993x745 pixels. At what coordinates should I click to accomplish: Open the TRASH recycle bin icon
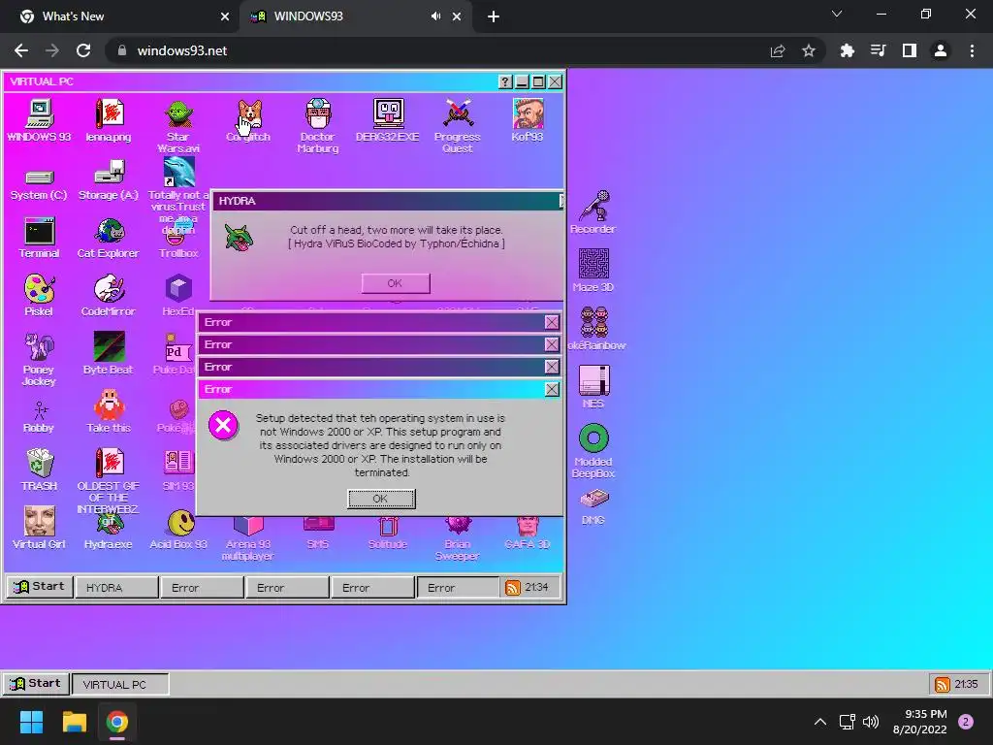(x=39, y=463)
